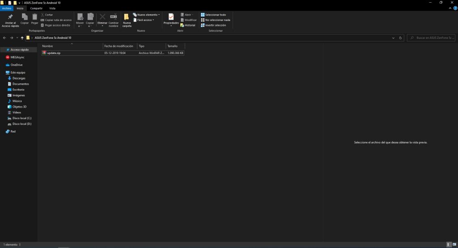Image resolution: width=458 pixels, height=248 pixels.
Task: Open Customize Quick Access Toolbar dropdown
Action: (20, 3)
